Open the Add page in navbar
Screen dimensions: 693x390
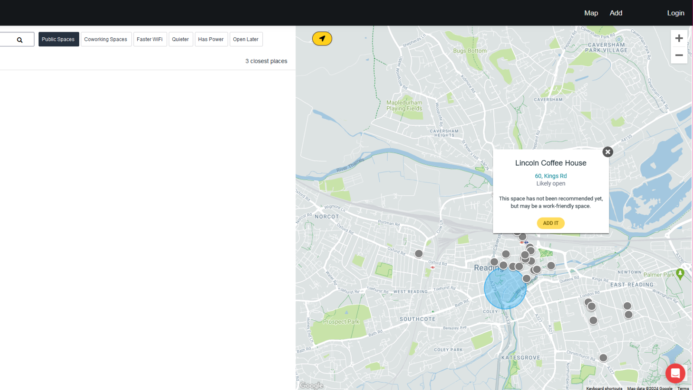616,13
